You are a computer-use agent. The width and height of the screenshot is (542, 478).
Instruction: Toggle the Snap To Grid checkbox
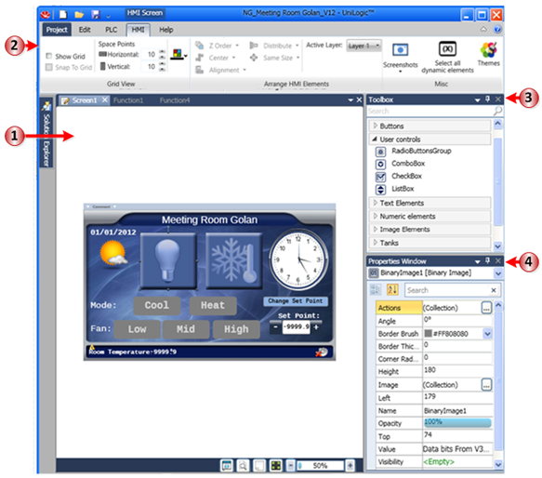point(48,67)
